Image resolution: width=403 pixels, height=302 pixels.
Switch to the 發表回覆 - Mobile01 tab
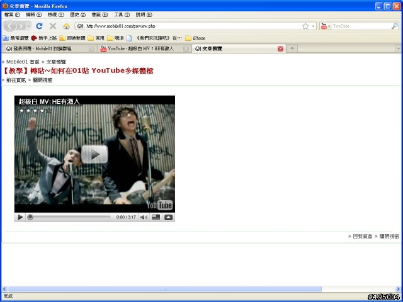coord(49,48)
